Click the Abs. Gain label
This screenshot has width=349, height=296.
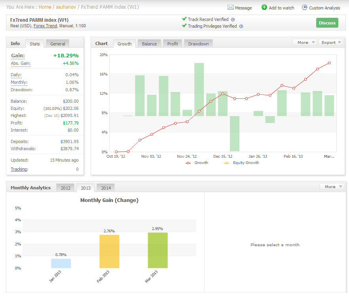point(21,63)
